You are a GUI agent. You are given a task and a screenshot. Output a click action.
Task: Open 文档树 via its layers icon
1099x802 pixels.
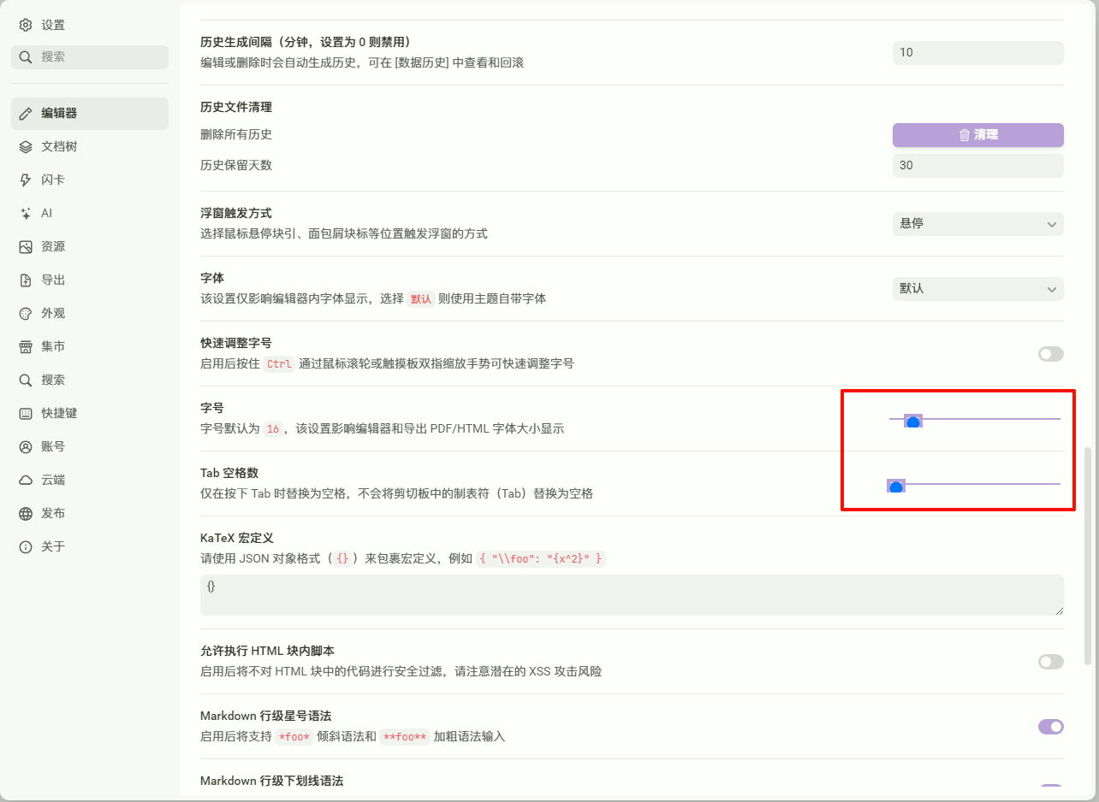click(26, 146)
